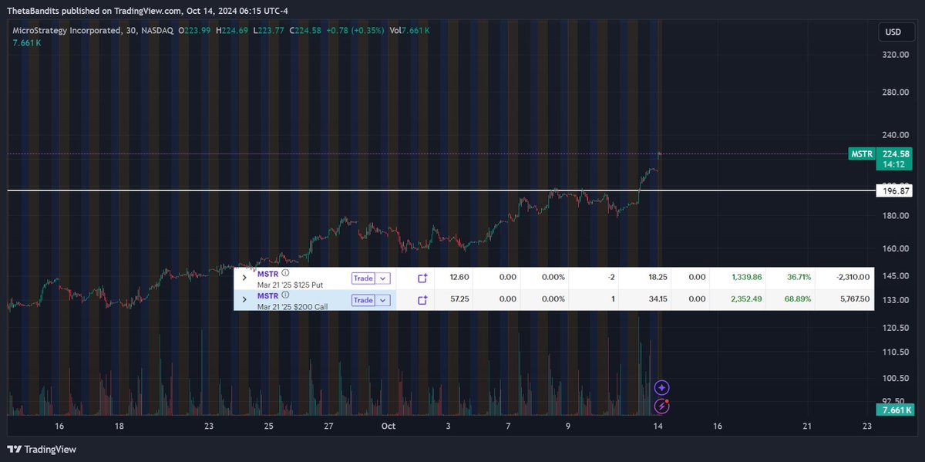Screen dimensions: 925x462
Task: Click the Trade button for the $200 Call
Action: (363, 299)
